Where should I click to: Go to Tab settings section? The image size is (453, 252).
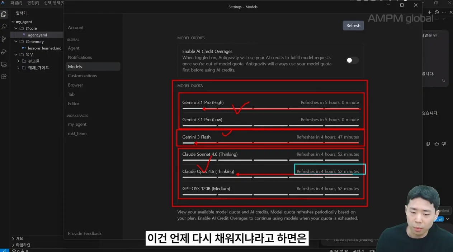click(71, 94)
